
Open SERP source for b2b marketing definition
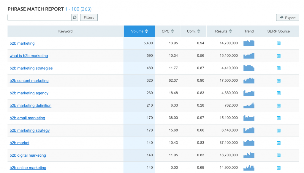click(x=278, y=105)
